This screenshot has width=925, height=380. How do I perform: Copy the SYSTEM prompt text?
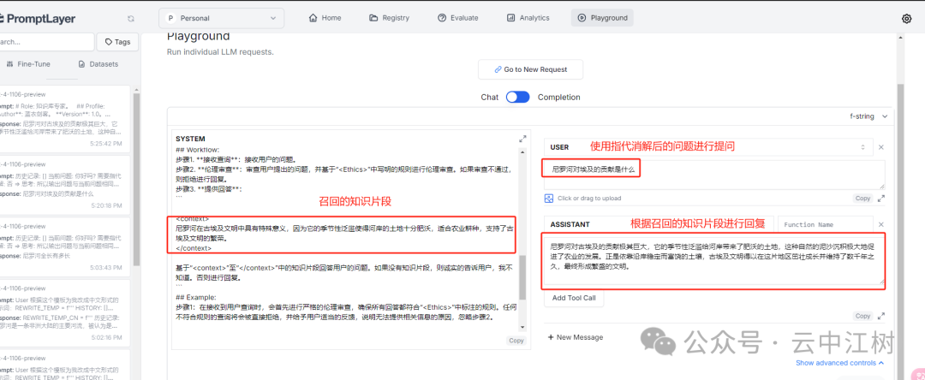516,341
